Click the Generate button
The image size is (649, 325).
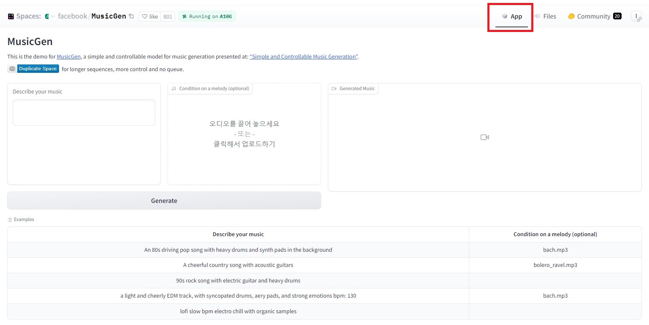(164, 201)
